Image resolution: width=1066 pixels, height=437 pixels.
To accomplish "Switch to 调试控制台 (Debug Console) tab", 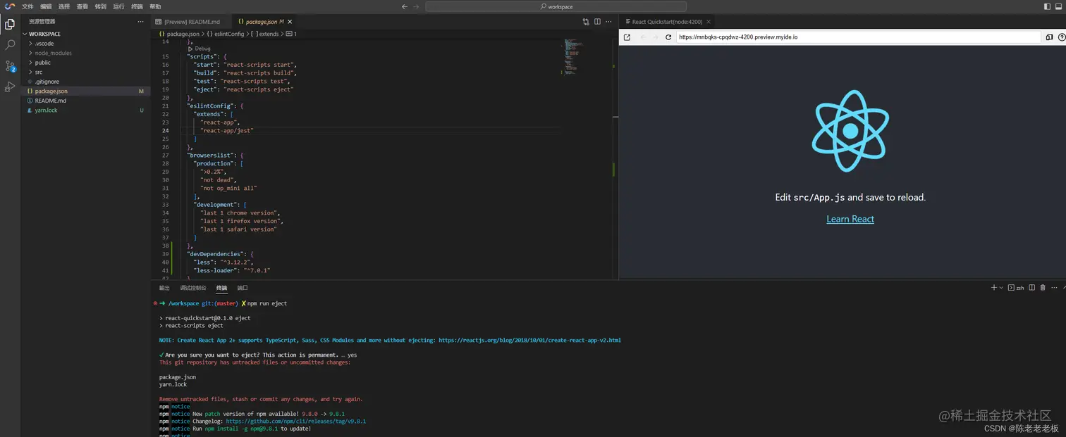I will pyautogui.click(x=193, y=288).
